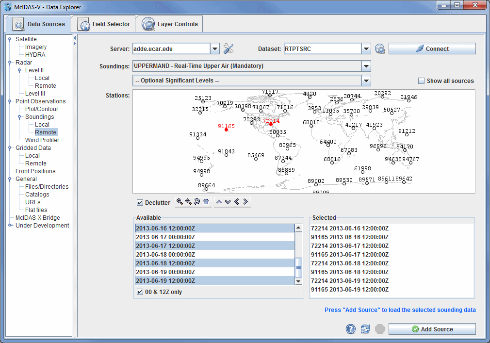
Task: Click station 64400 marker on map
Action: coord(328,145)
